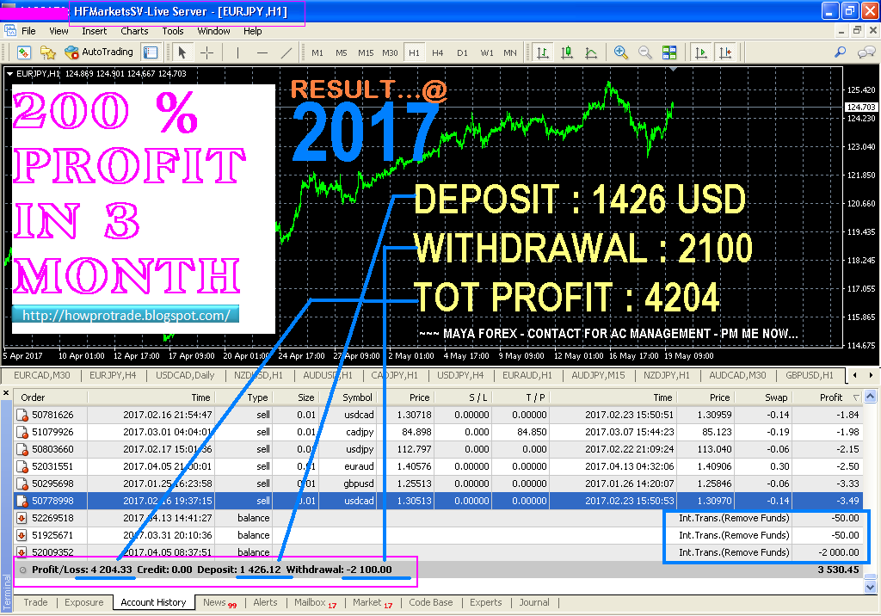Select the Crosshair tool
Screen dimensions: 881x616
pos(206,52)
